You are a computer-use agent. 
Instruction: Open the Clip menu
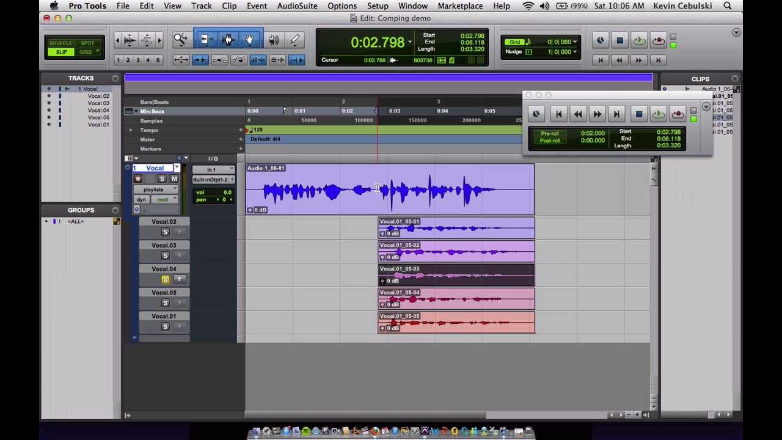pos(229,6)
